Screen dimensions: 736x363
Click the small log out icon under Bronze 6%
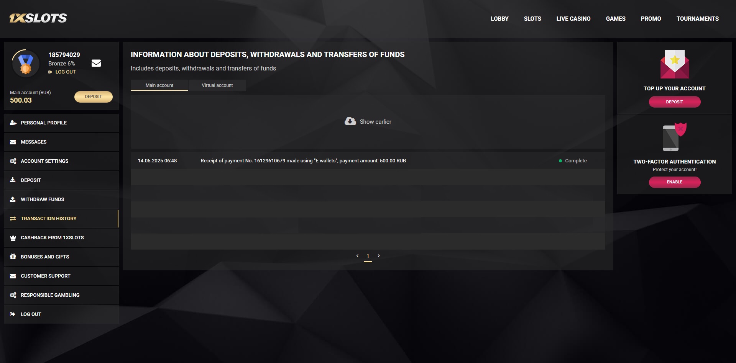[x=50, y=72]
